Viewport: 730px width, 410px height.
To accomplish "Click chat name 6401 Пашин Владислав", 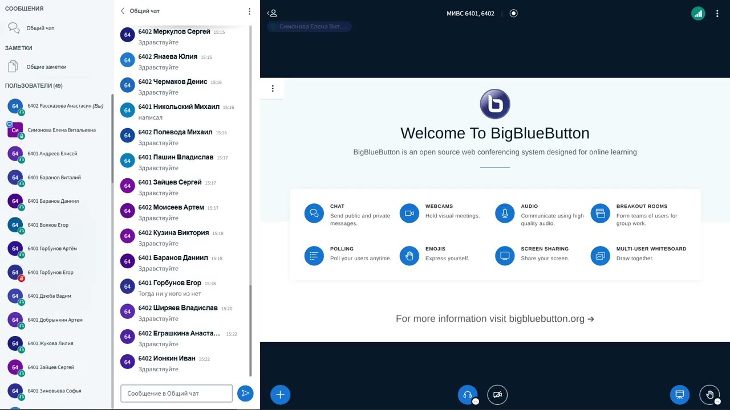I will [x=176, y=157].
